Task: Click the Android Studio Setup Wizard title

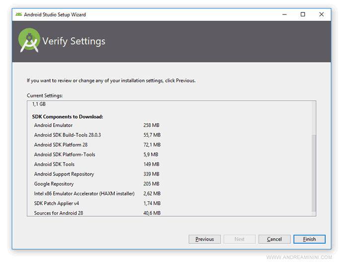Action: click(55, 14)
